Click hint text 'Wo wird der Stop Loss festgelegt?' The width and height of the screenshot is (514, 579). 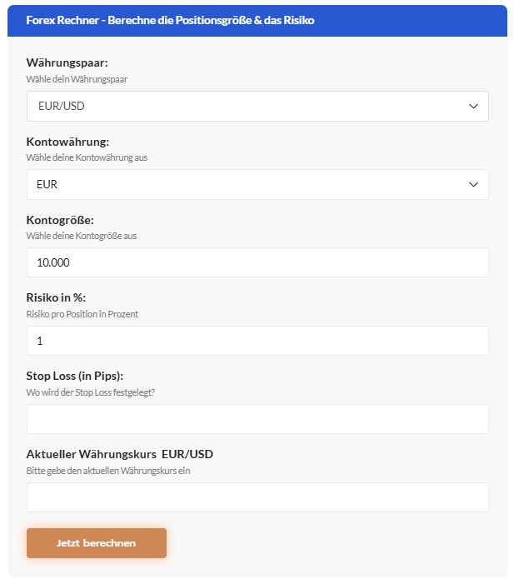click(91, 392)
